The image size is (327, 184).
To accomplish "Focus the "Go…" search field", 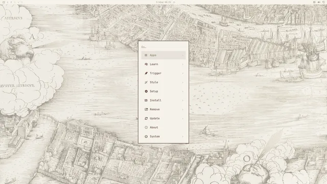I will coord(163,47).
